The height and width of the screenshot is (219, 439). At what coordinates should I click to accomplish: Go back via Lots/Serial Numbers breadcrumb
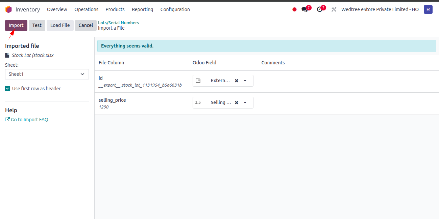(119, 23)
